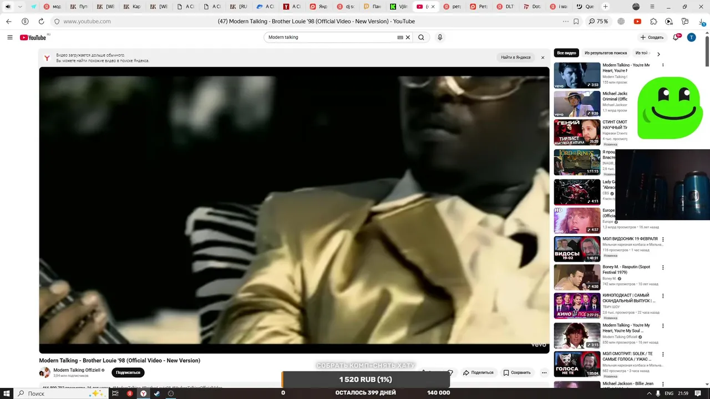Click the 1 520 RUB donation progress bar
This screenshot has width=710, height=399.
pos(366,380)
